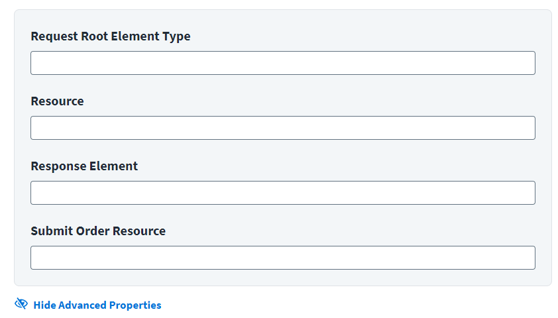Select the word Type in the first label
This screenshot has height=318, width=558.
tap(176, 36)
